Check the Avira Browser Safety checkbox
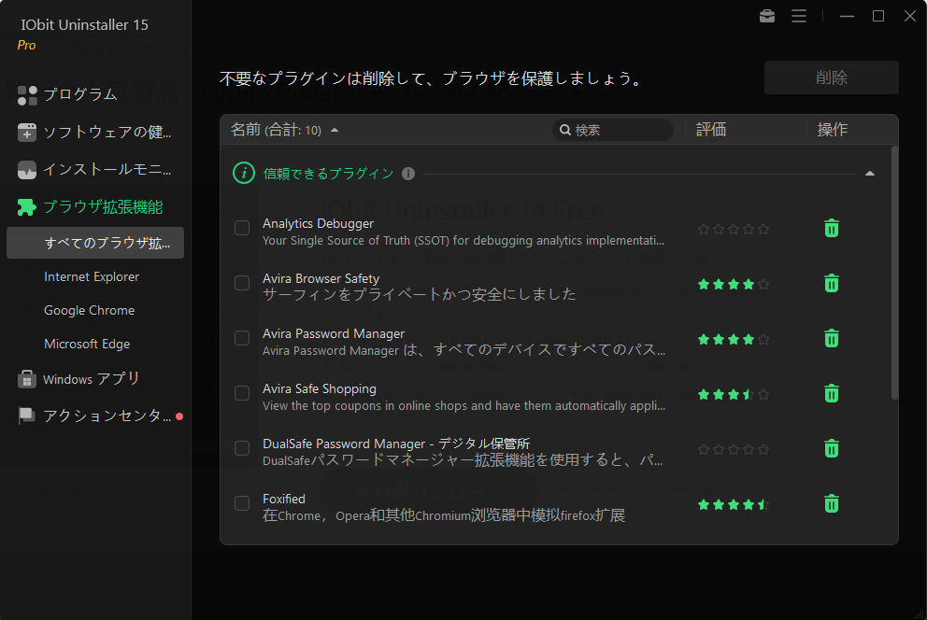 pyautogui.click(x=242, y=283)
